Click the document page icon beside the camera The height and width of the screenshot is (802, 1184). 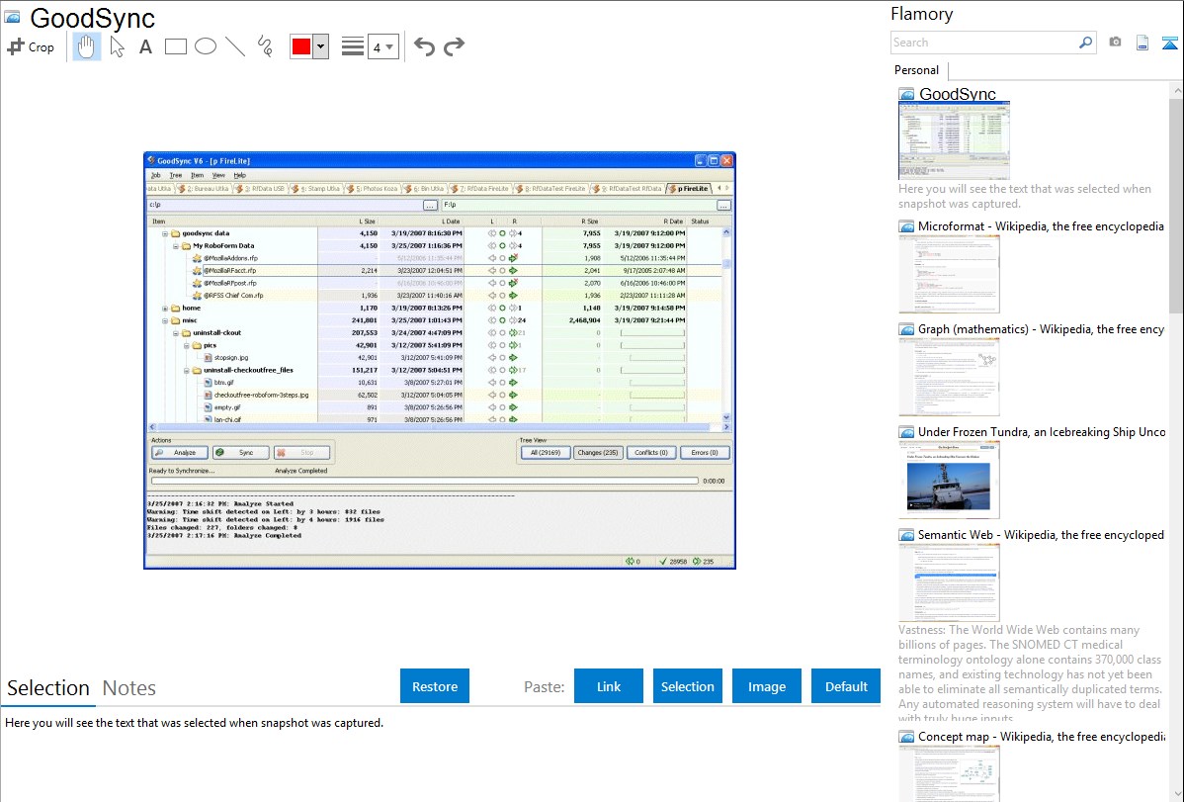point(1142,43)
